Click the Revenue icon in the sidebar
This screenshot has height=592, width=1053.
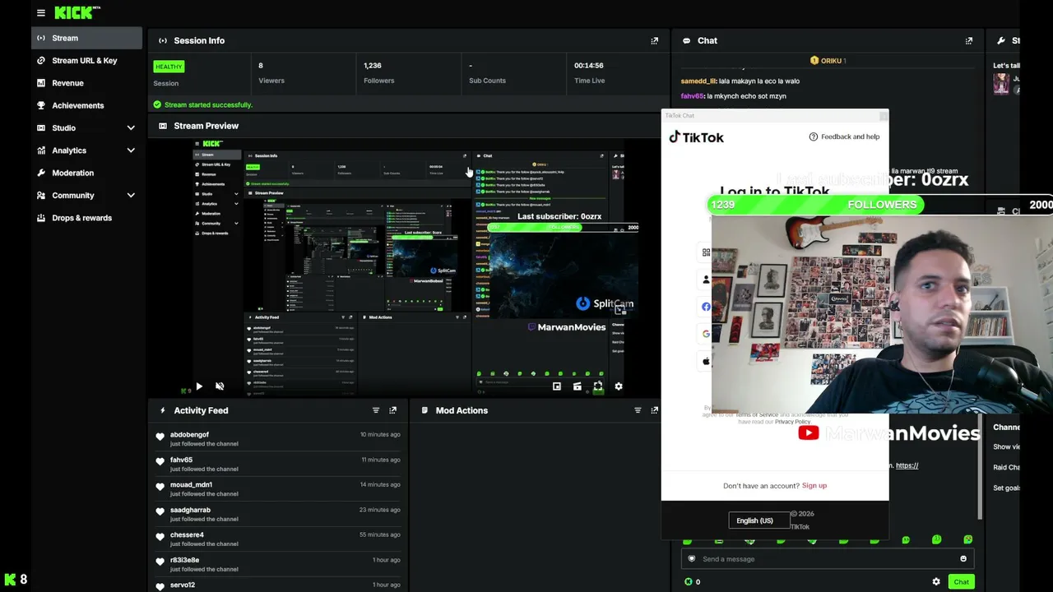point(41,83)
